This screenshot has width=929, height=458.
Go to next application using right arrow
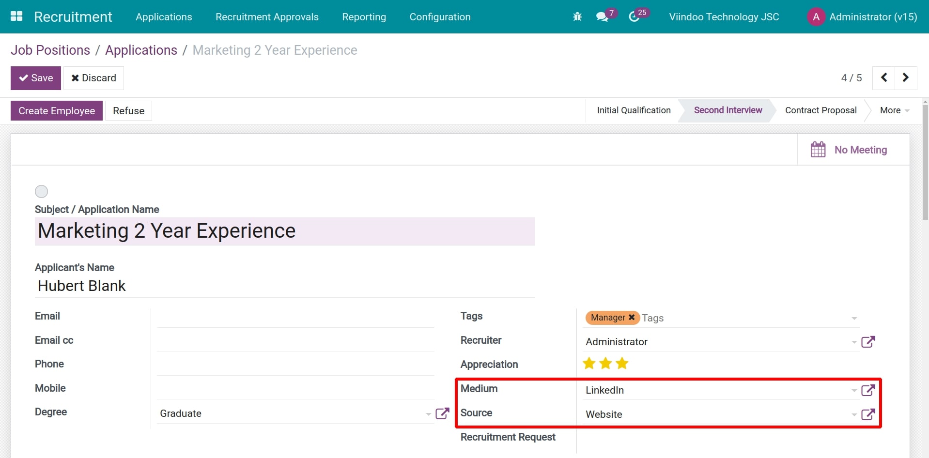905,77
